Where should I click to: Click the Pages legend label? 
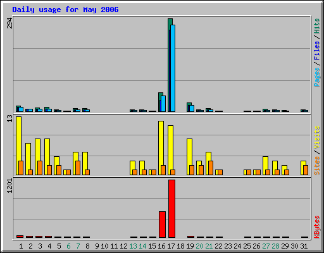pyautogui.click(x=316, y=77)
